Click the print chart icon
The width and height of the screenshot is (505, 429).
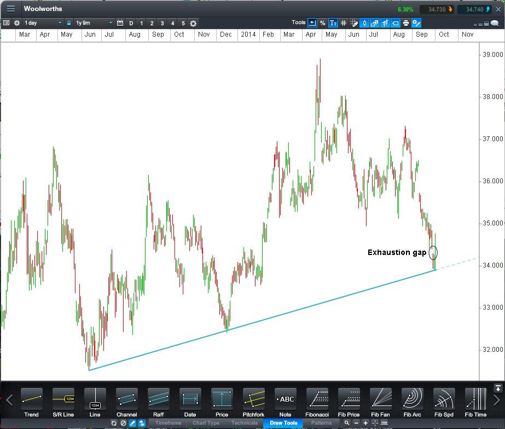pyautogui.click(x=405, y=23)
